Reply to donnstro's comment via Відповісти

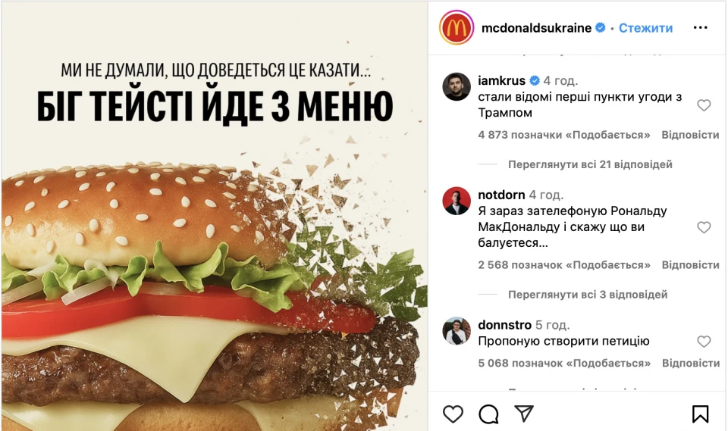[690, 364]
